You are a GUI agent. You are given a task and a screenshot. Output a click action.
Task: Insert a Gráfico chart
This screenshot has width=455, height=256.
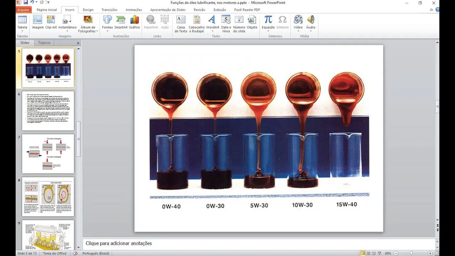coord(134,22)
